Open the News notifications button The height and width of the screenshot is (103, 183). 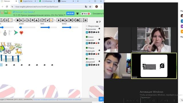(x=85, y=14)
